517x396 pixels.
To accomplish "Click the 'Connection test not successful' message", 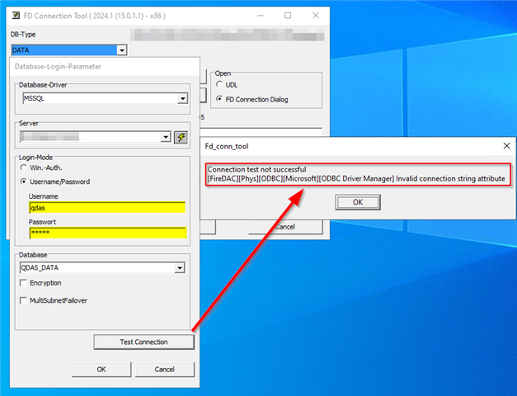I will tap(257, 169).
